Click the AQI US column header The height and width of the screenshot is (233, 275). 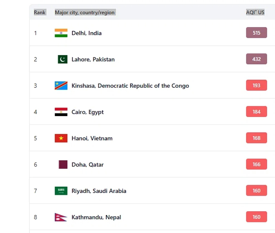255,12
